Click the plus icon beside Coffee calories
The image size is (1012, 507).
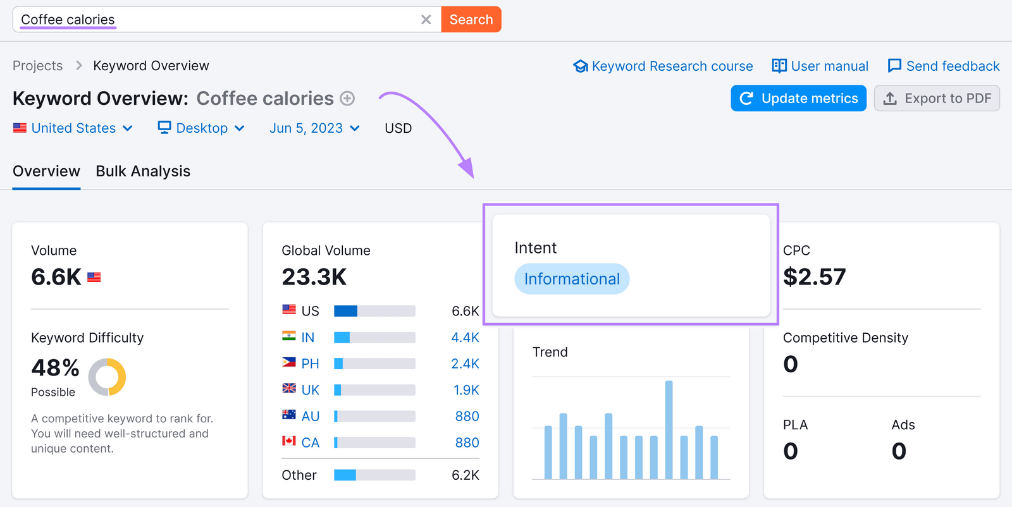347,99
